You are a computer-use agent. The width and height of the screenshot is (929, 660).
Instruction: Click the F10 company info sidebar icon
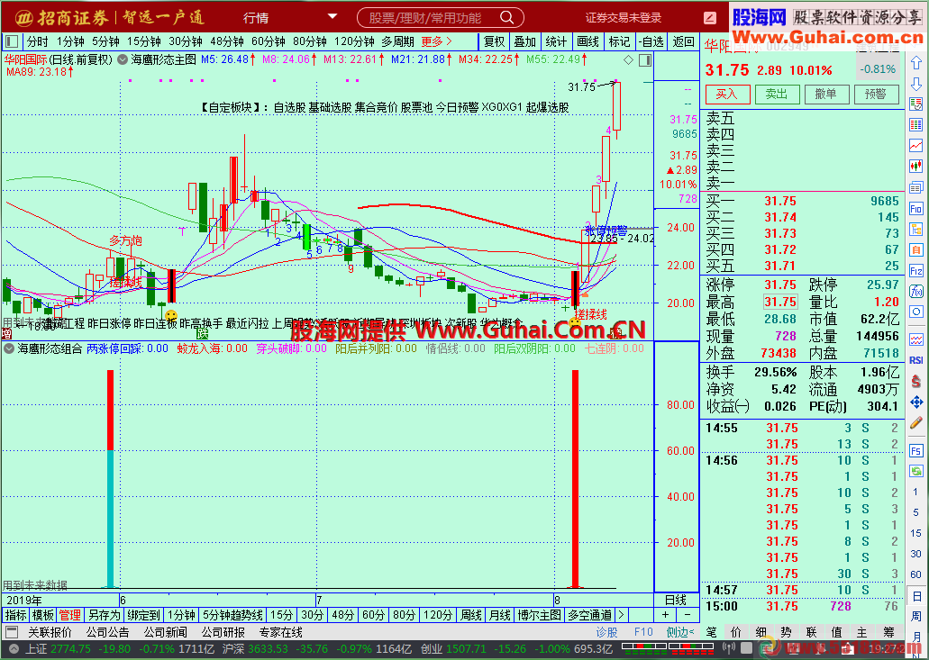916,208
